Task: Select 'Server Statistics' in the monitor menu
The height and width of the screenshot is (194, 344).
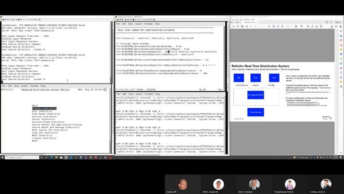Action: click(44, 119)
